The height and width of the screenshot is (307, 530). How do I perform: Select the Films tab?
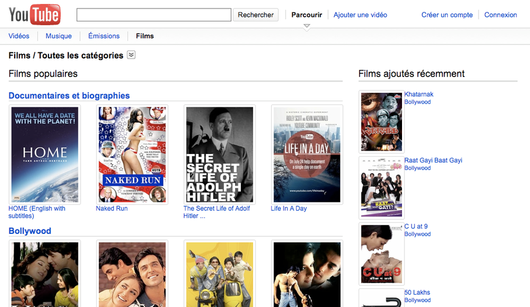pos(145,36)
